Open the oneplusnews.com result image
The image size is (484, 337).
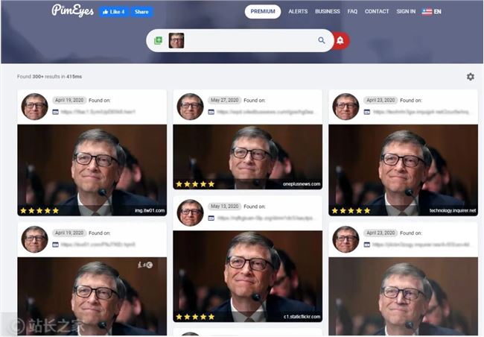(247, 157)
